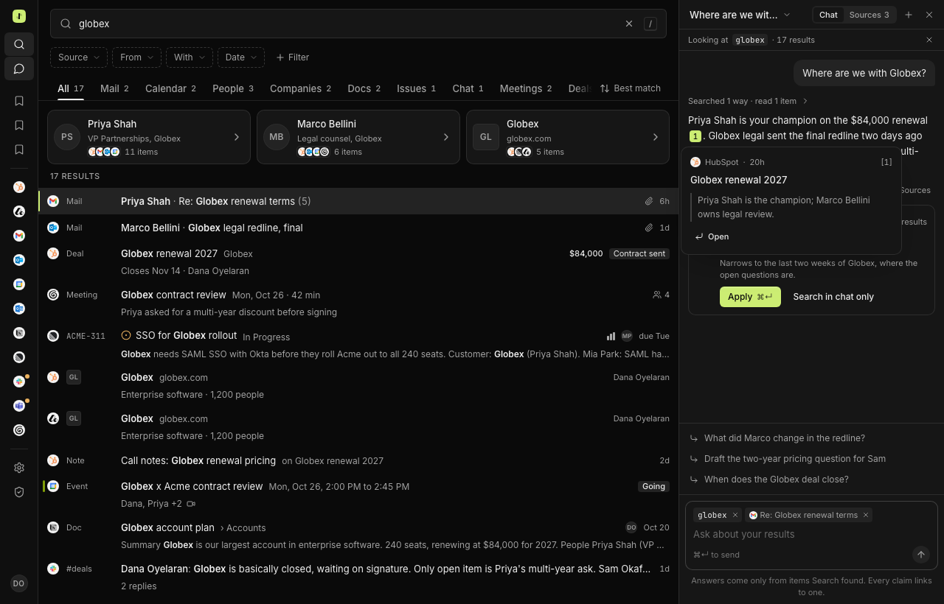Click the app logo at top of sidebar
This screenshot has width=944, height=604.
19,16
